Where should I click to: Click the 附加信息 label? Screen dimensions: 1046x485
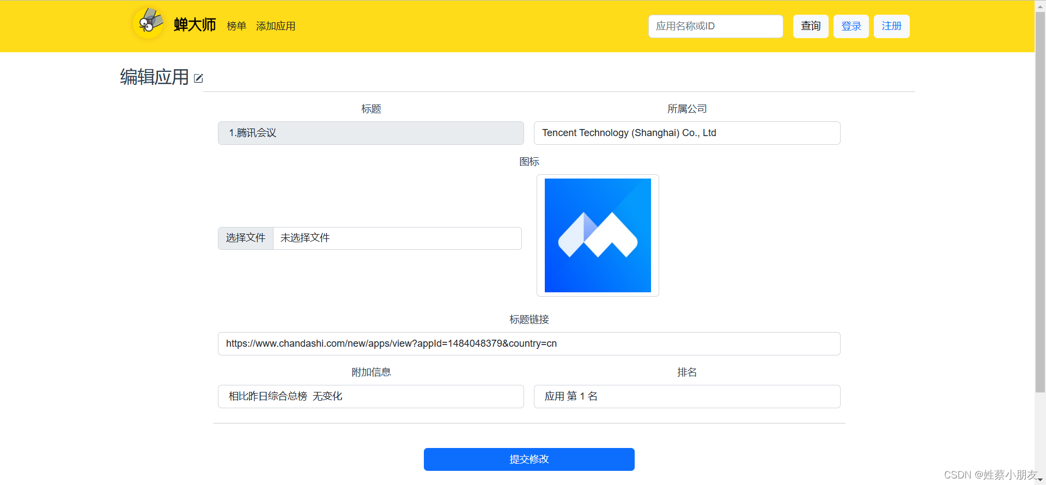[371, 372]
